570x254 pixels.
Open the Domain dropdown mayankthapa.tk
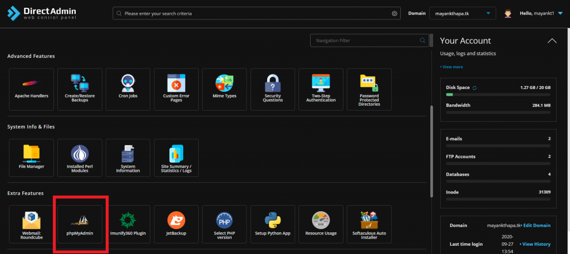462,13
